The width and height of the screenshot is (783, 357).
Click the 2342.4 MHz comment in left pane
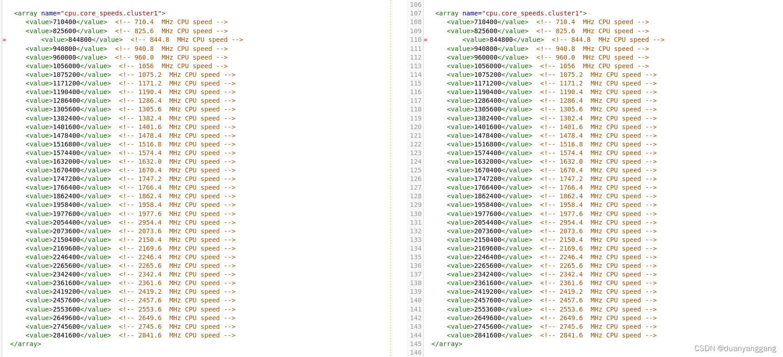(x=177, y=274)
